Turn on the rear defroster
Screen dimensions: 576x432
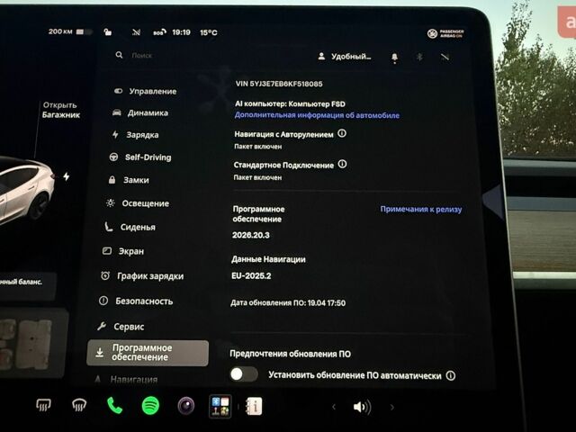coord(79,405)
